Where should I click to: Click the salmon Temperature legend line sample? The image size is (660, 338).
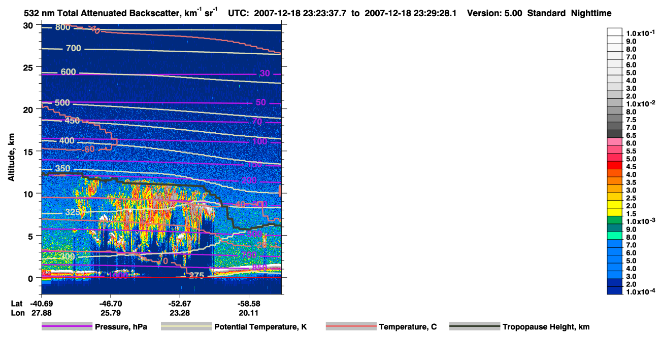(x=351, y=327)
